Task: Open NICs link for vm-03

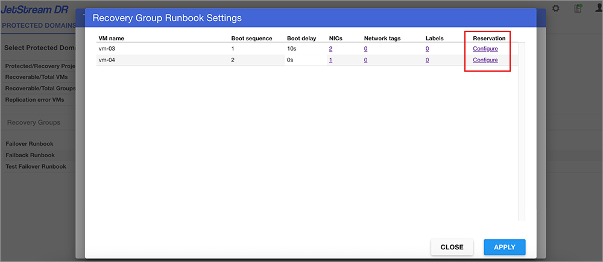Action: tap(330, 49)
